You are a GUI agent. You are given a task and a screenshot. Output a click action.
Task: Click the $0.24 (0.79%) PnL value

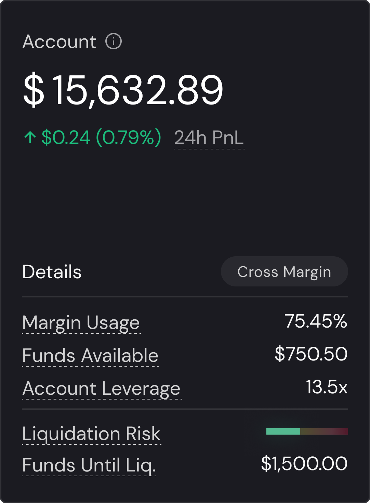click(x=101, y=137)
